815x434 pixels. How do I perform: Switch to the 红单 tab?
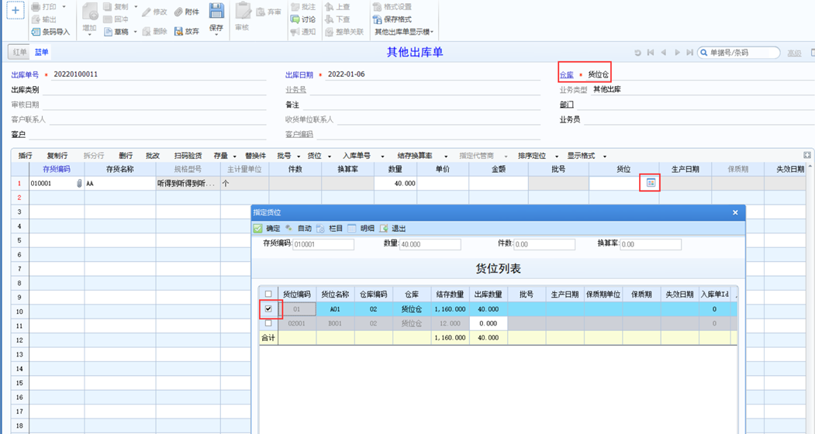pos(19,52)
